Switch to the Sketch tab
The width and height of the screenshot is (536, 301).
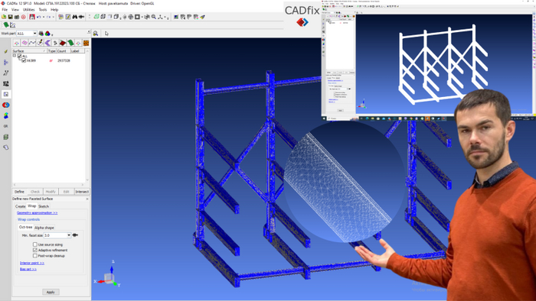(44, 206)
